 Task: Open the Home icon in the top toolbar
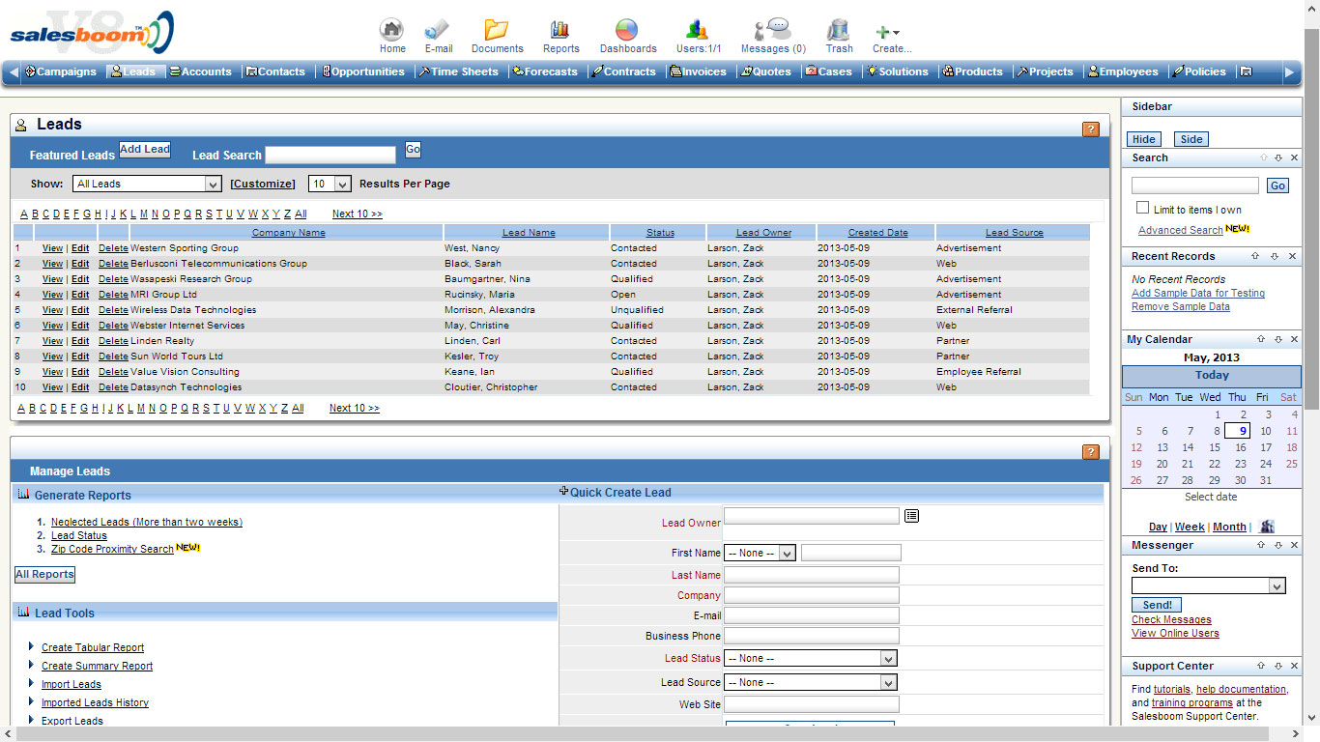coord(391,29)
